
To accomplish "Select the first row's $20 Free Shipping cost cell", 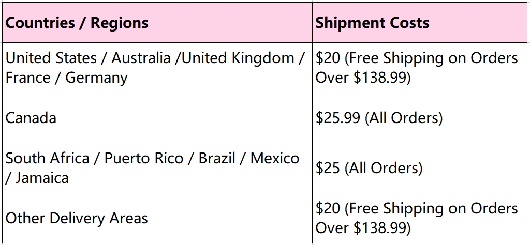I will pyautogui.click(x=421, y=68).
